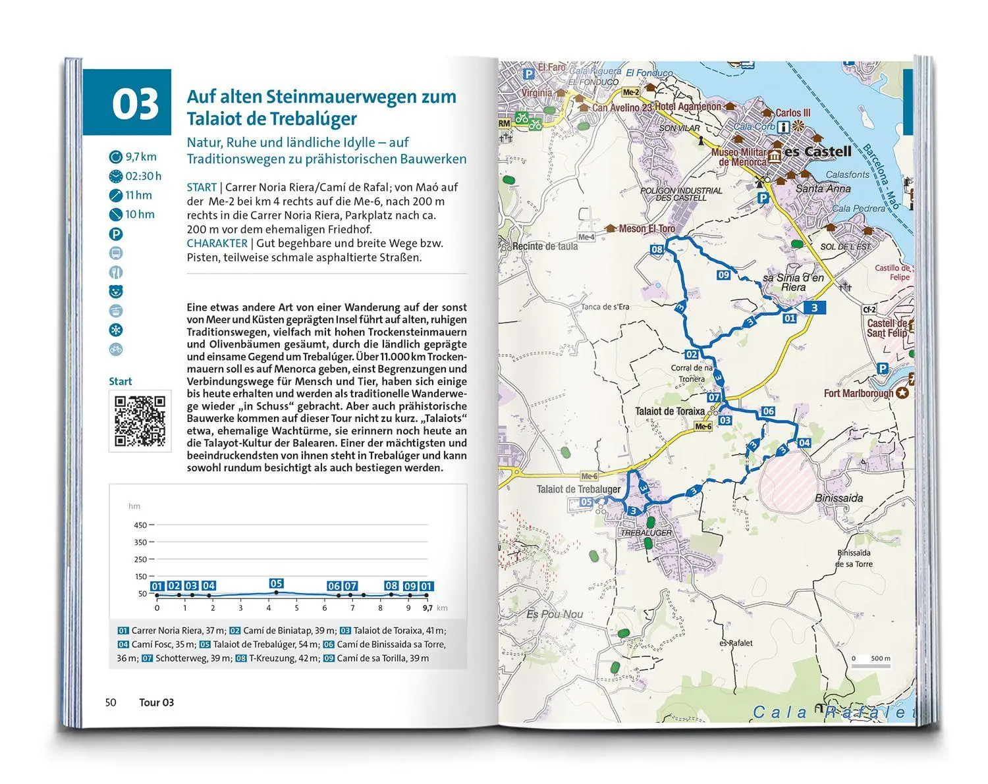
Task: Click the snowflake icon in the info column
Action: tap(116, 330)
